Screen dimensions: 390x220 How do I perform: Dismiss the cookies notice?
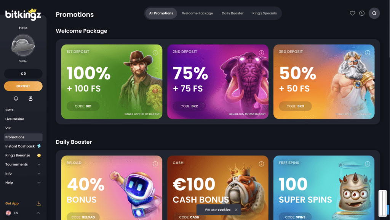(x=236, y=210)
